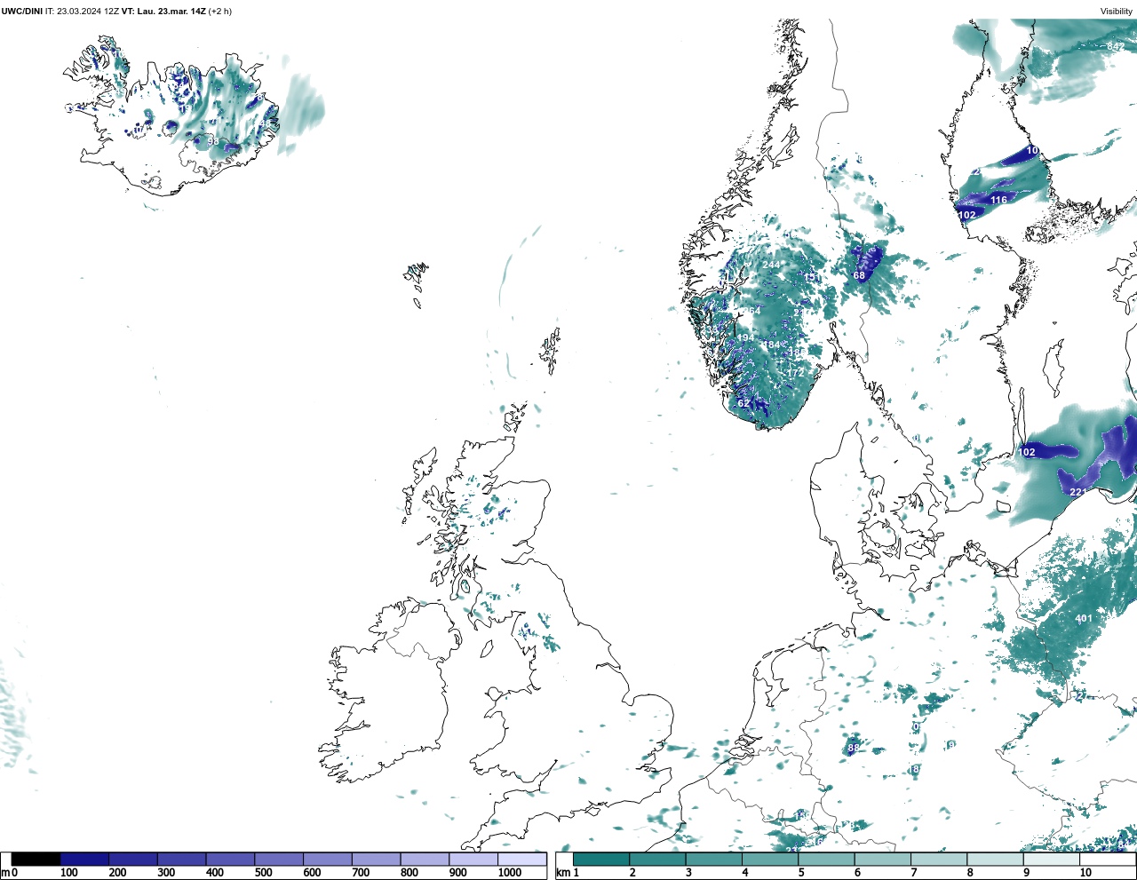Click the 700–800 m legend swatch

click(x=376, y=859)
